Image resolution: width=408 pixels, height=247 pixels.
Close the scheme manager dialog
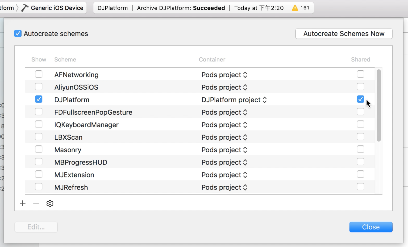371,227
